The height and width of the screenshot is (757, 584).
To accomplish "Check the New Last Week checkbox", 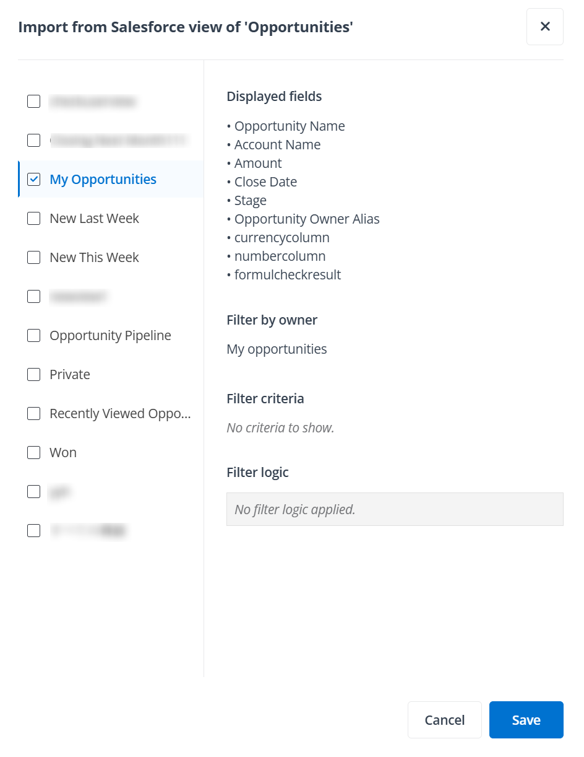I will coord(33,218).
